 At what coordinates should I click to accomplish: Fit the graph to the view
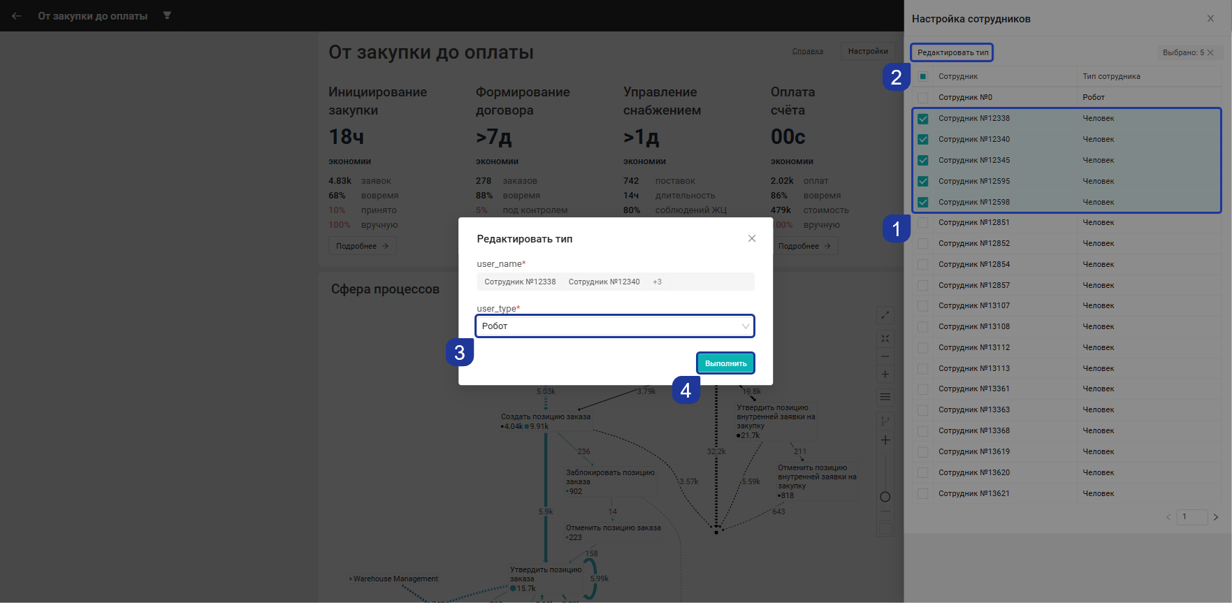coord(885,338)
